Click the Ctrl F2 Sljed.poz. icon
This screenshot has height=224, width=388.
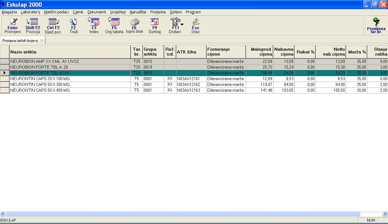(53, 25)
